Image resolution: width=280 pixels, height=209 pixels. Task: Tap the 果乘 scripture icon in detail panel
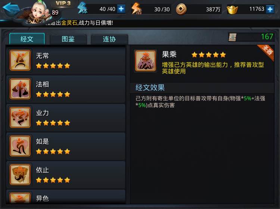click(145, 61)
